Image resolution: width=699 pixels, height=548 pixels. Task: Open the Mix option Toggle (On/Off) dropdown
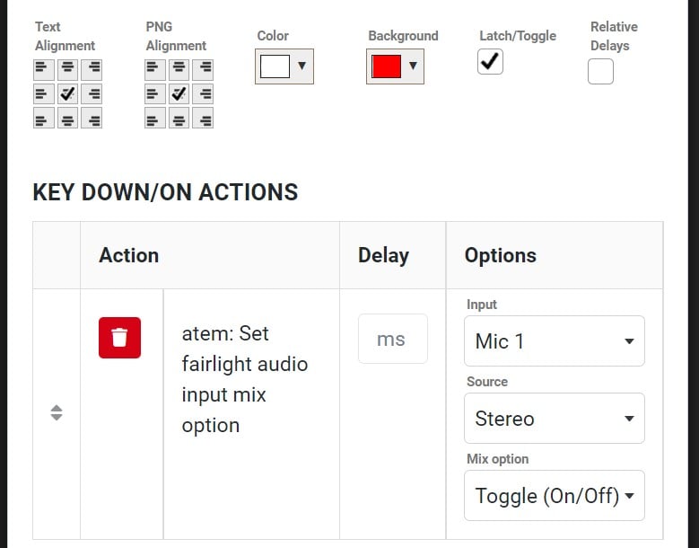tap(555, 495)
